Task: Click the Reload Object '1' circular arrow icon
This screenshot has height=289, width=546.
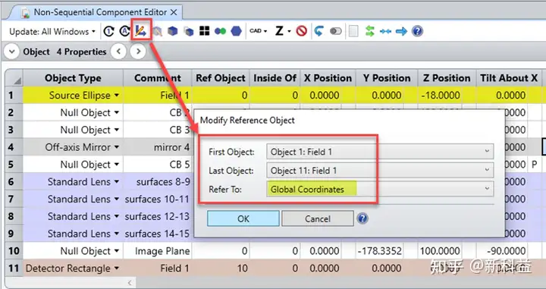Action: pos(108,31)
